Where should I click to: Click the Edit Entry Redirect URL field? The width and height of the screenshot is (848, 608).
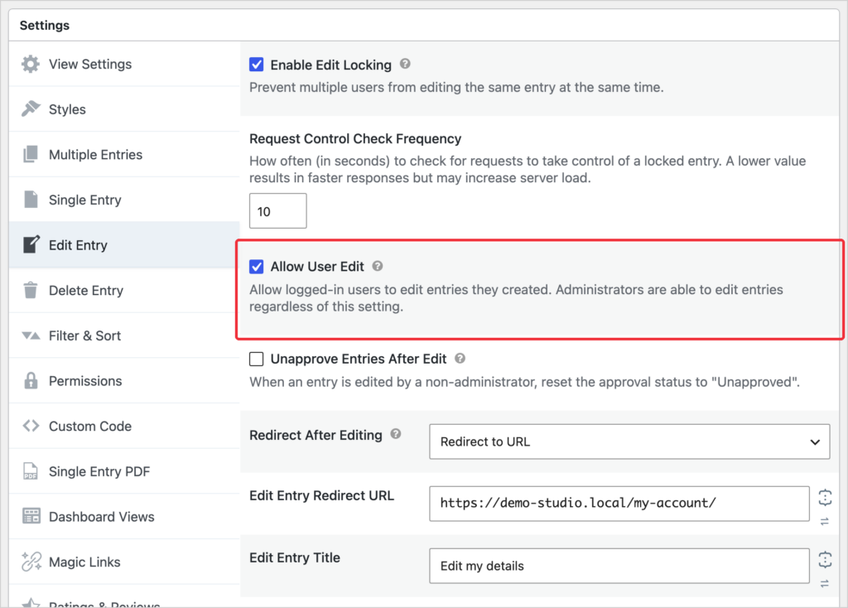(619, 504)
